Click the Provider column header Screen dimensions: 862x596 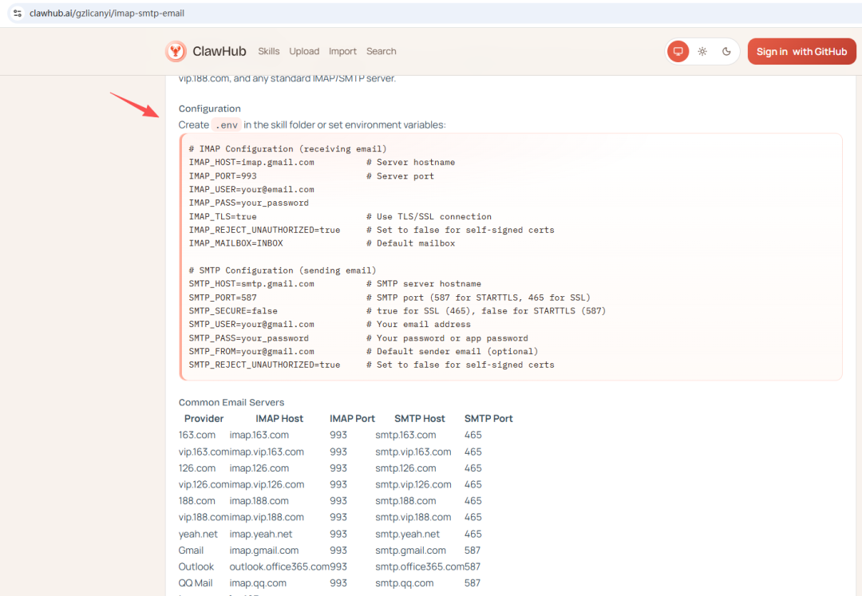coord(204,418)
